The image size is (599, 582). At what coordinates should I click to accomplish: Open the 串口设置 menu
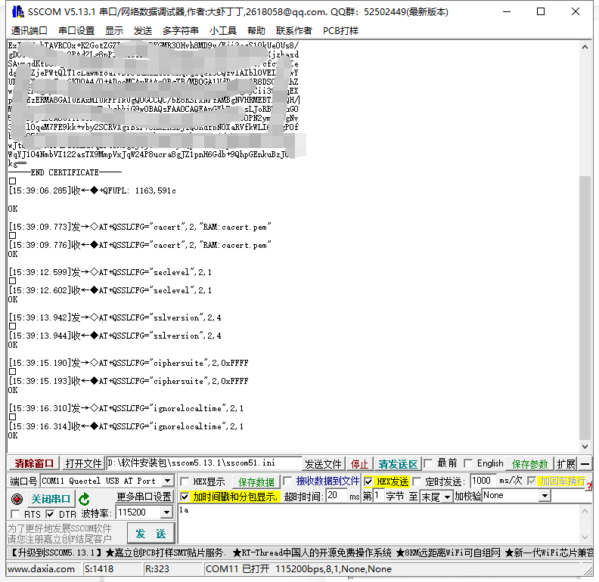[76, 30]
